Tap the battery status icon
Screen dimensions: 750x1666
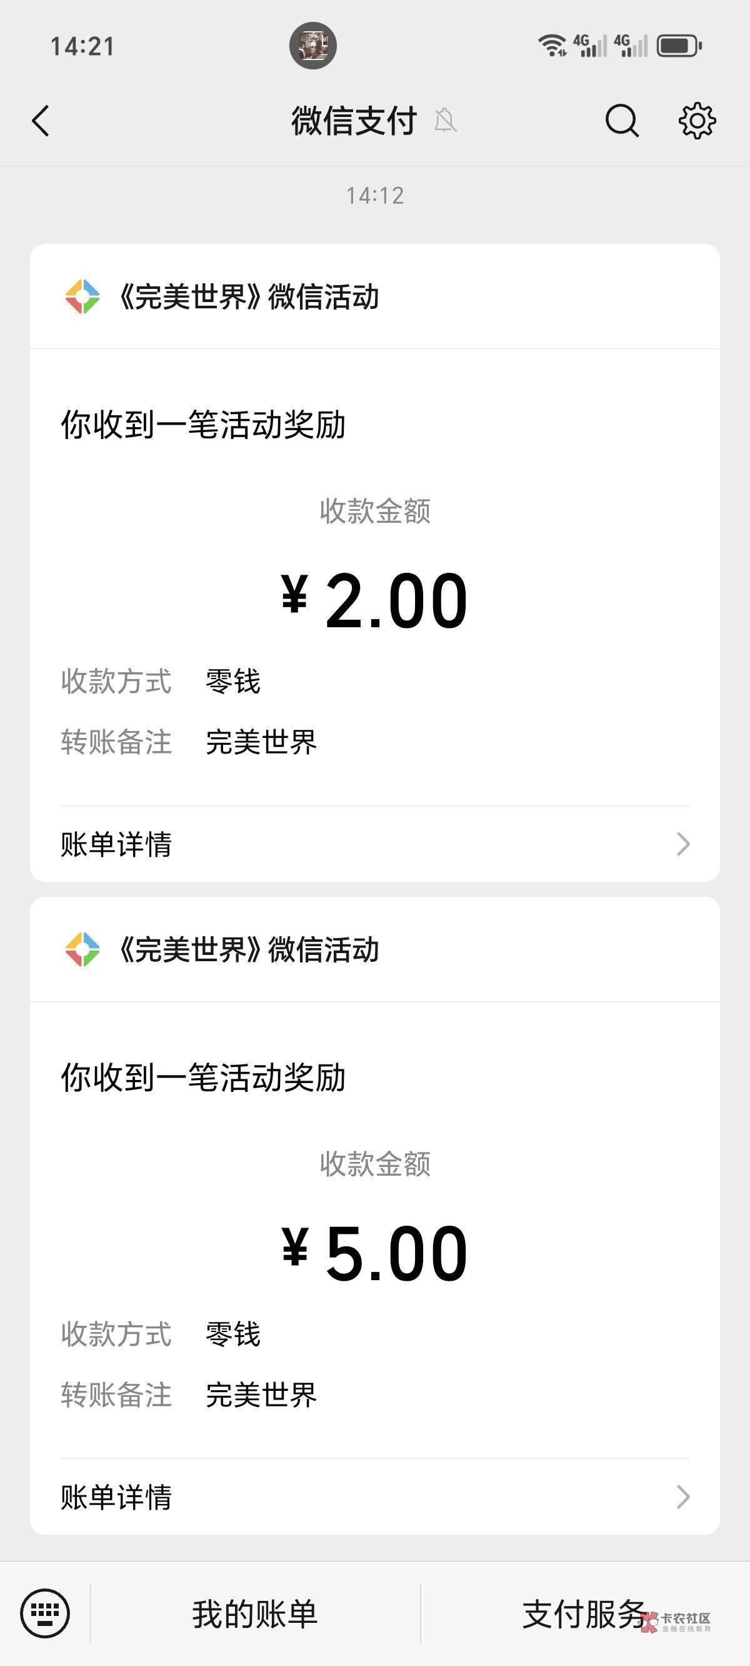click(679, 46)
